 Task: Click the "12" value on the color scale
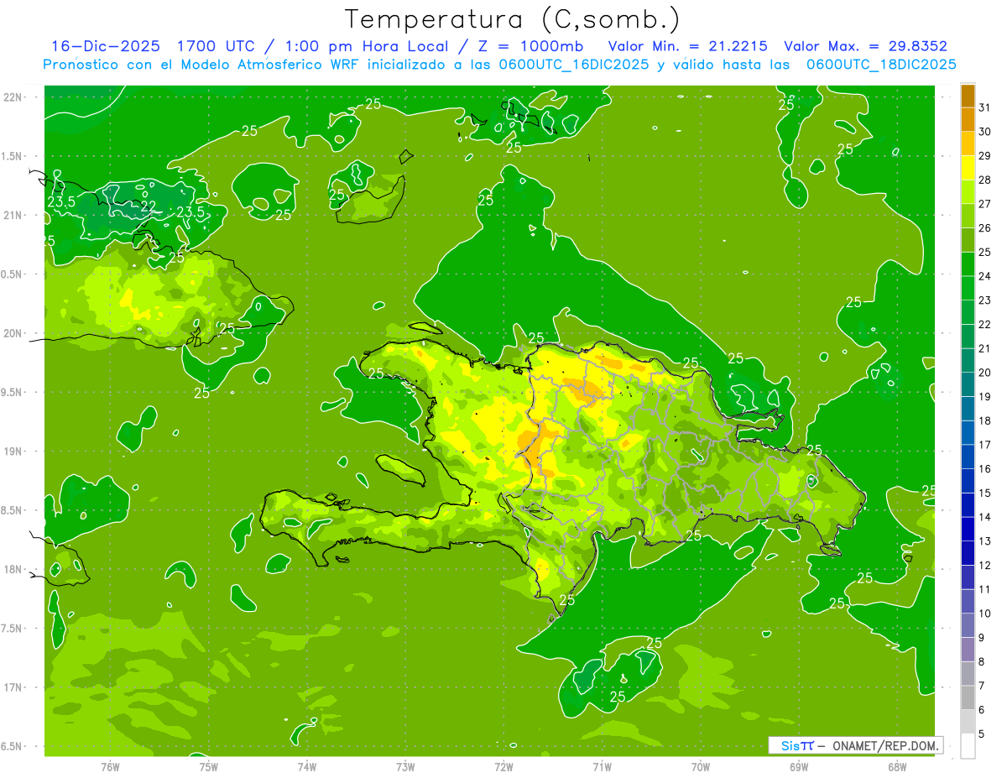coord(984,566)
